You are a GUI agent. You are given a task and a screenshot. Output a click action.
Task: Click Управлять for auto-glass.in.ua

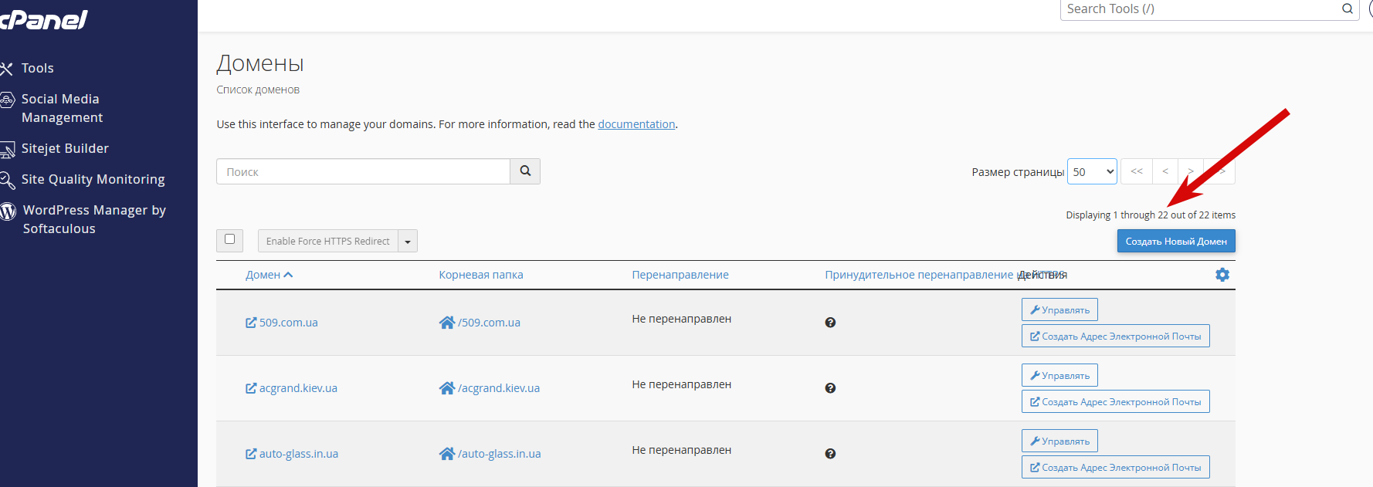tap(1059, 441)
